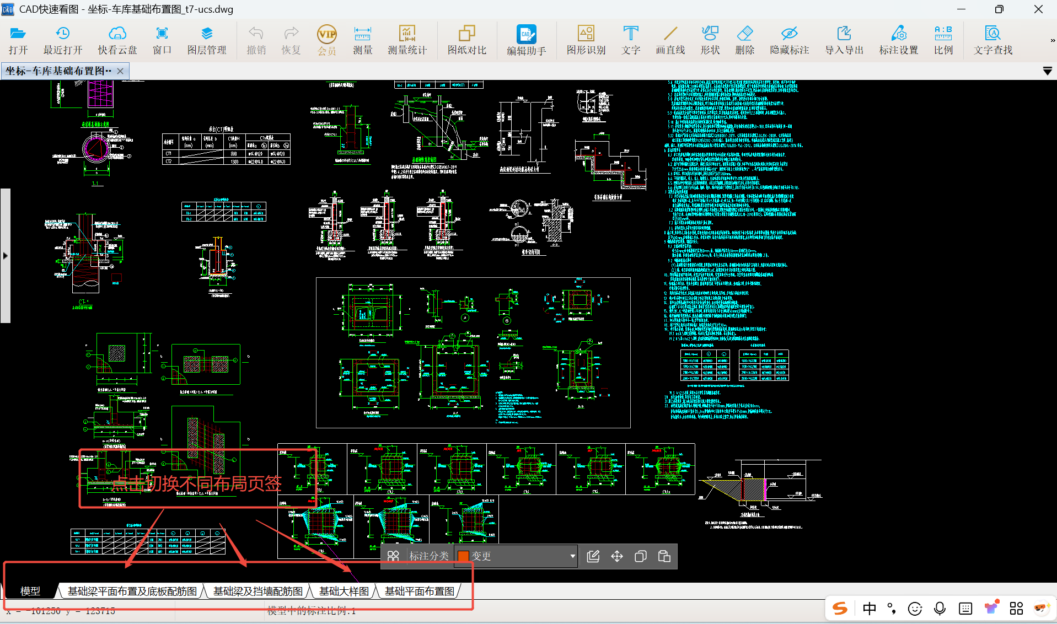Toggle Sogou input to Chinese/English mode
Image resolution: width=1057 pixels, height=624 pixels.
pyautogui.click(x=869, y=609)
